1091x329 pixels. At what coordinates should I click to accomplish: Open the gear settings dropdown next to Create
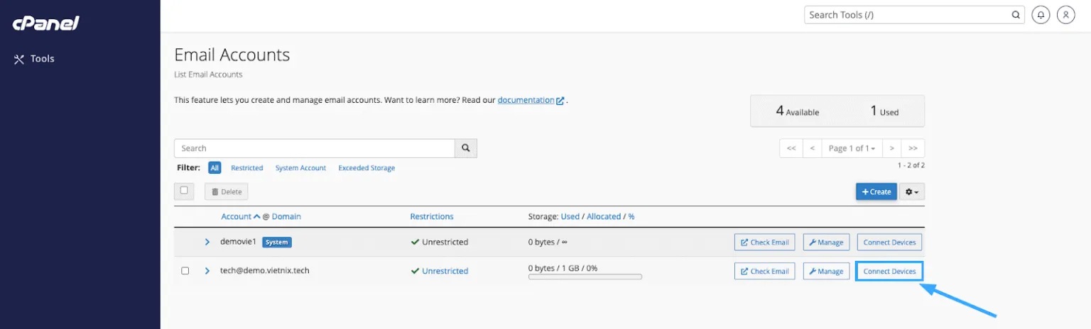tap(912, 191)
